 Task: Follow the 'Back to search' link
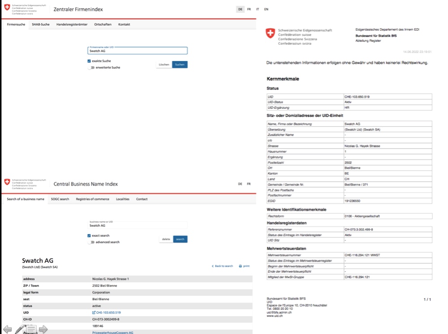(222, 266)
